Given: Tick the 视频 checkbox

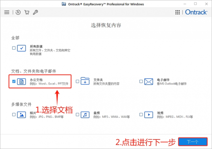Looking at the screenshot, I should tap(141, 115).
